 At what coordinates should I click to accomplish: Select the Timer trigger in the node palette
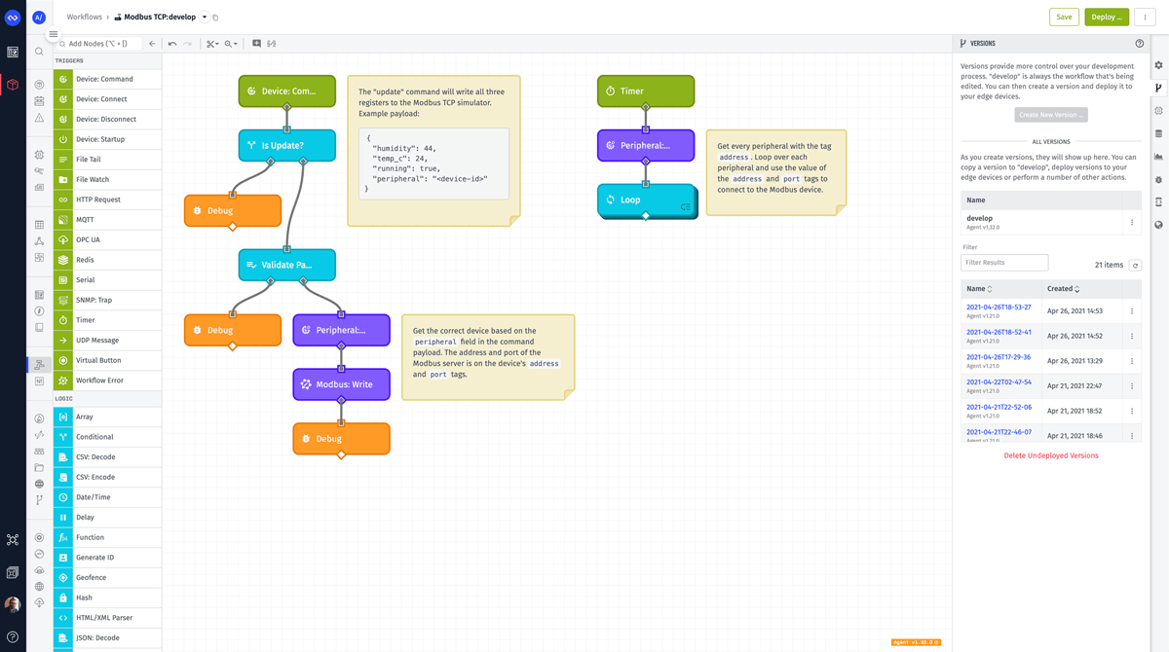tap(107, 319)
